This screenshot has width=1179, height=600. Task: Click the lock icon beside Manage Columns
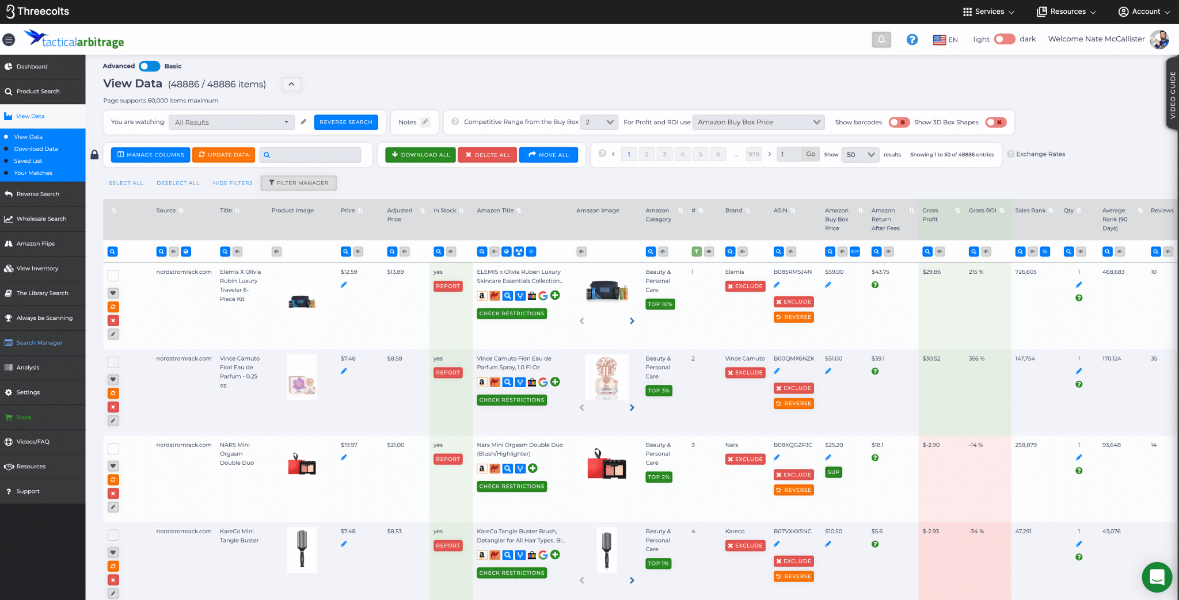click(x=94, y=155)
